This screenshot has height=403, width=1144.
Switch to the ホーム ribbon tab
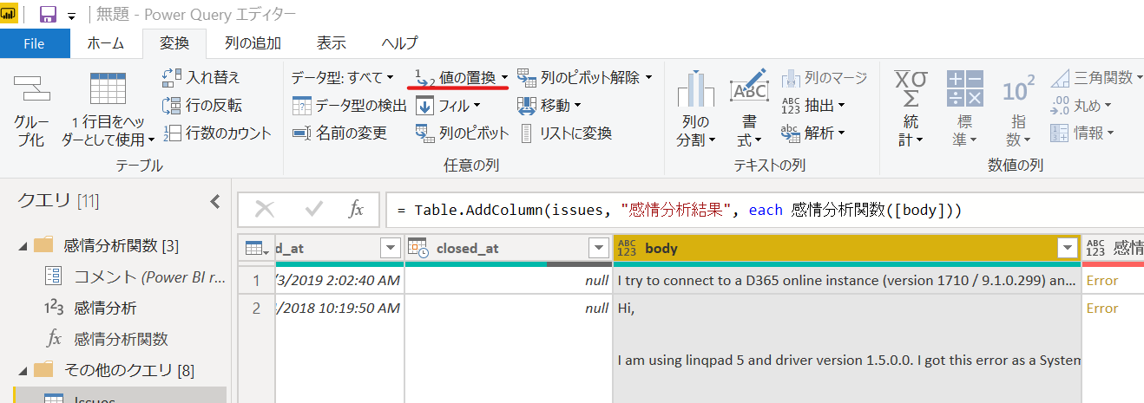tap(106, 42)
